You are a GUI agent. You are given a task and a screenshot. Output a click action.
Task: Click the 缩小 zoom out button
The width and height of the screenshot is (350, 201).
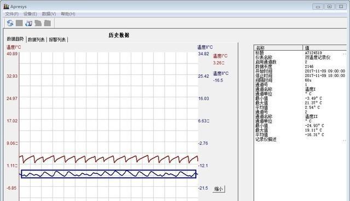[x=219, y=189]
